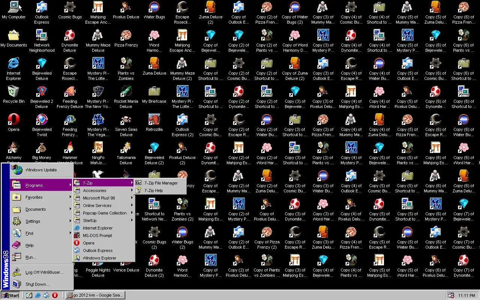This screenshot has height=300, width=480.
Task: Select the Copy of Water Bugs (2) icon
Action: [295, 13]
